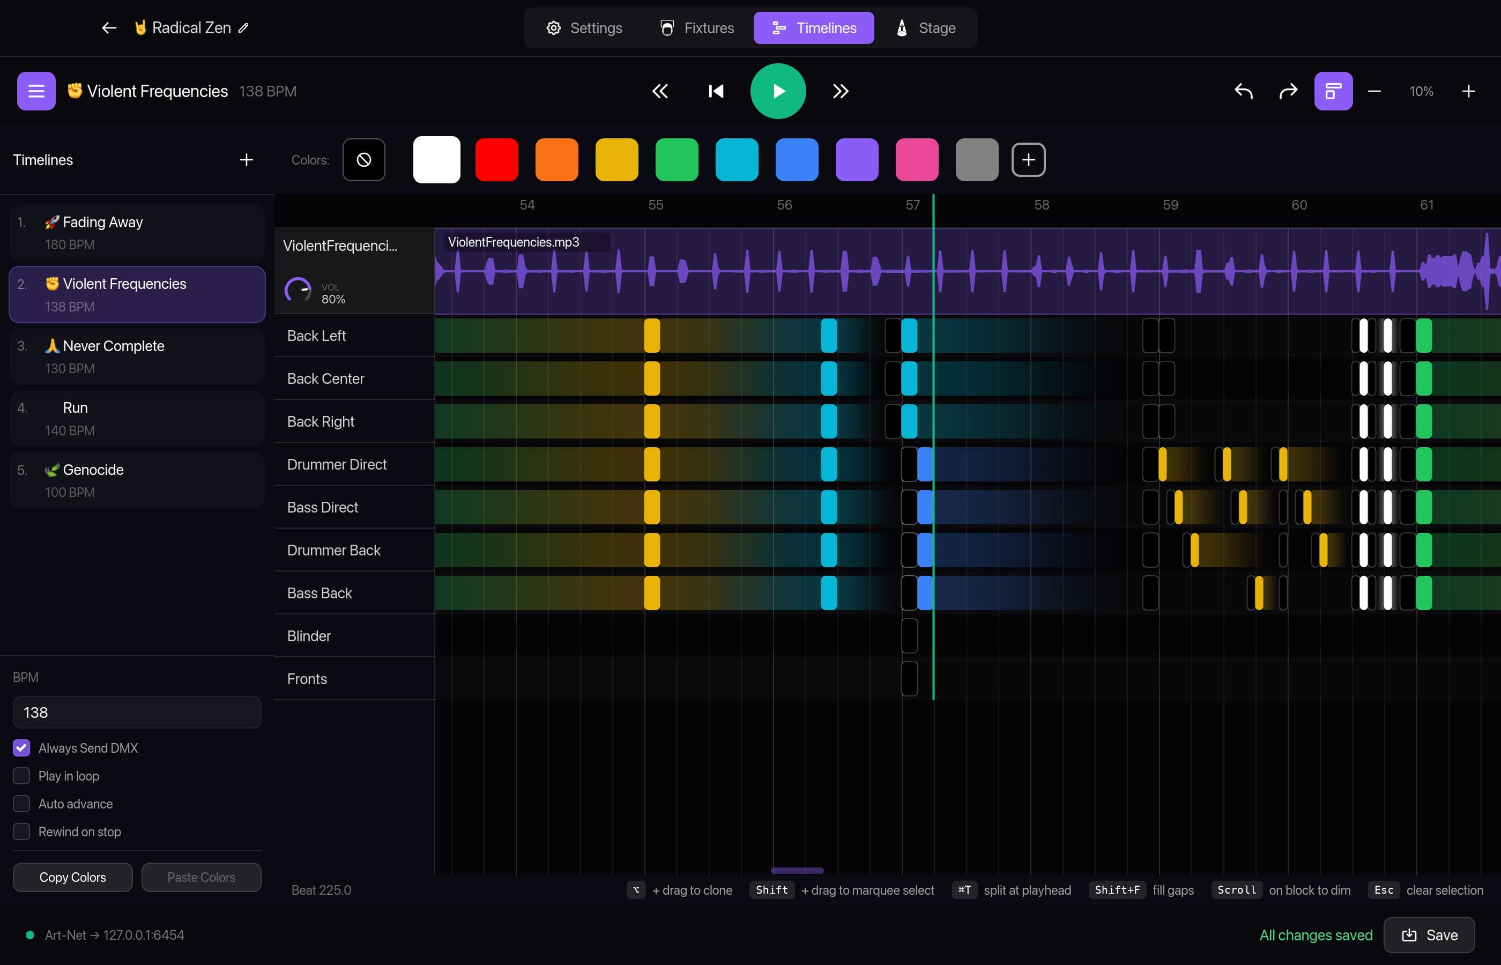
Task: Click Copy Colors button
Action: 73,877
